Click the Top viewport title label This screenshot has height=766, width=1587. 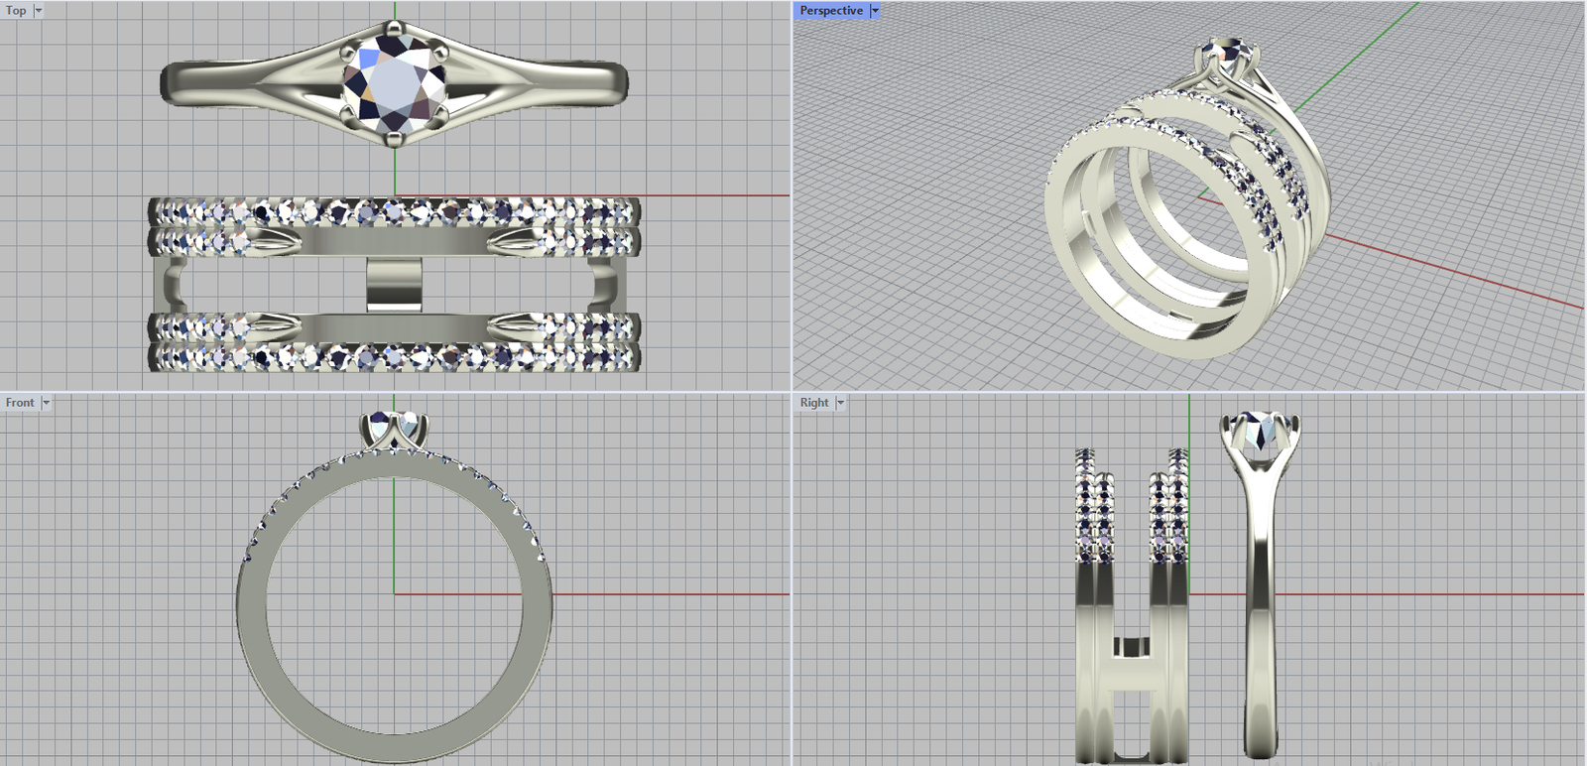16,11
